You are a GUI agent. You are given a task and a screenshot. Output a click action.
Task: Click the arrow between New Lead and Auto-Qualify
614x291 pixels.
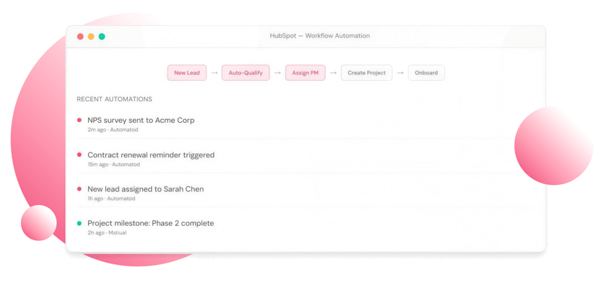[215, 73]
